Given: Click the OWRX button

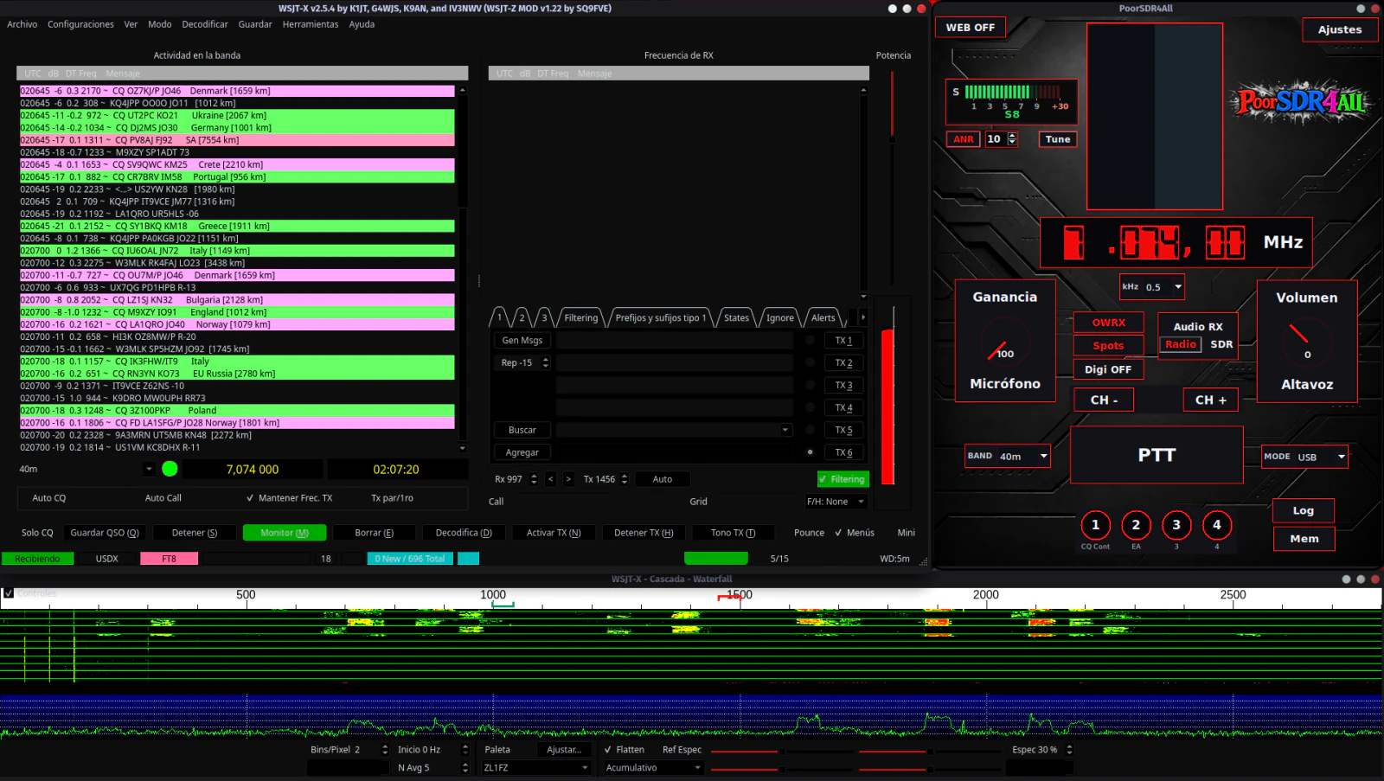Looking at the screenshot, I should click(x=1108, y=323).
